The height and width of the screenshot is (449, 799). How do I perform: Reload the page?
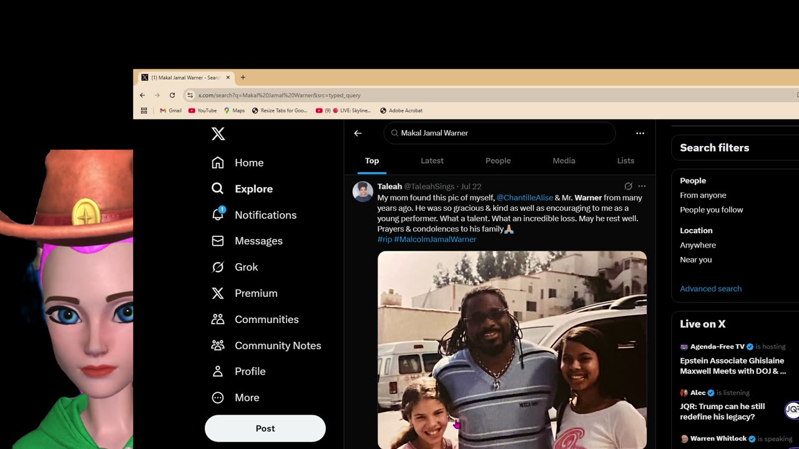pyautogui.click(x=172, y=95)
